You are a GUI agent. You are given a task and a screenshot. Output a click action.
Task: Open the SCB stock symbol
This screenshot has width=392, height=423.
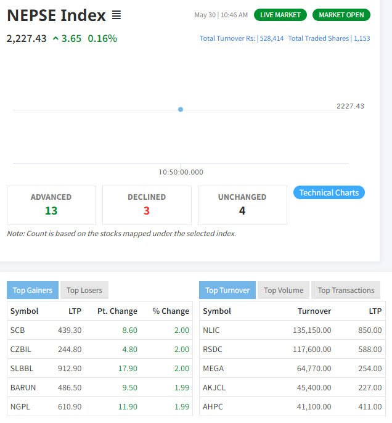click(17, 331)
